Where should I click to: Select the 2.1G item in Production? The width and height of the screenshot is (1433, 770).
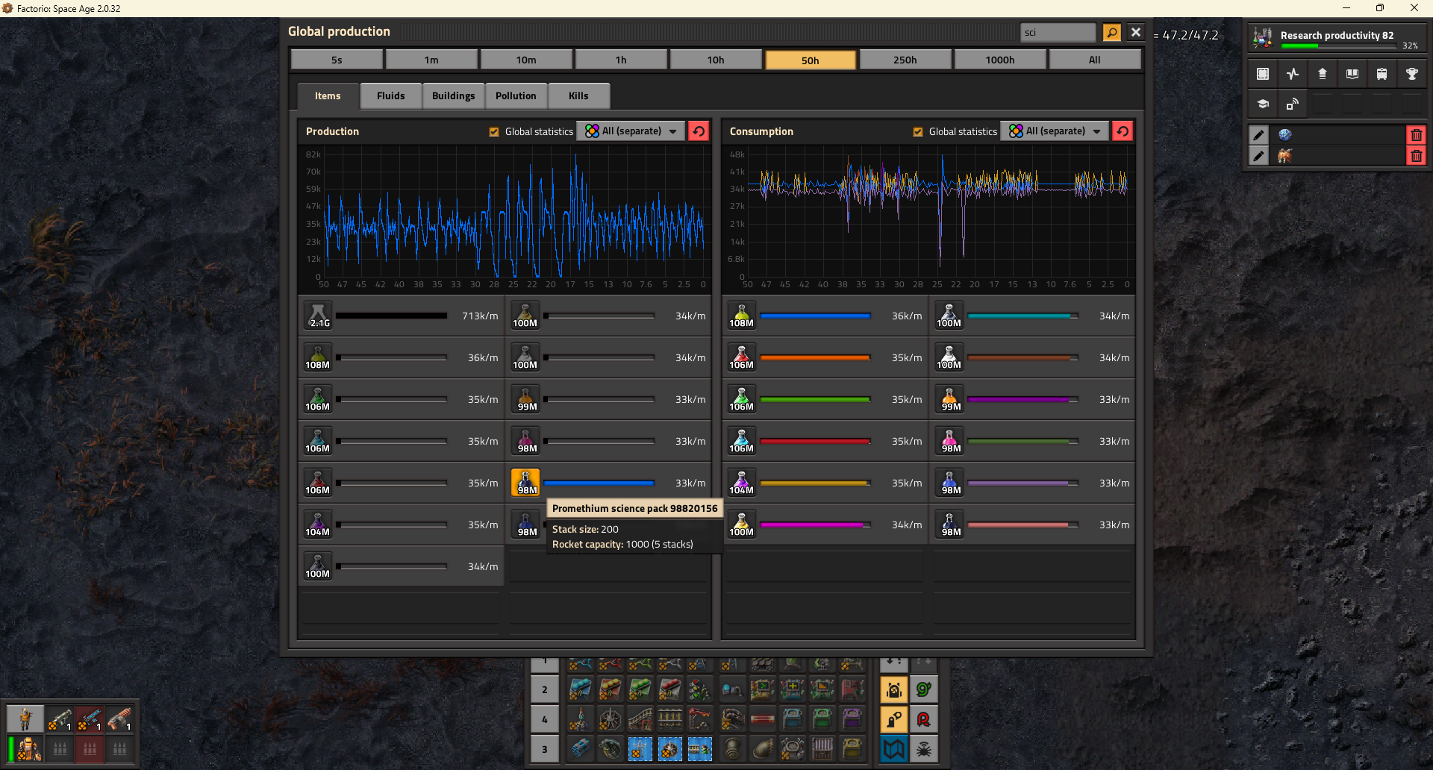318,316
